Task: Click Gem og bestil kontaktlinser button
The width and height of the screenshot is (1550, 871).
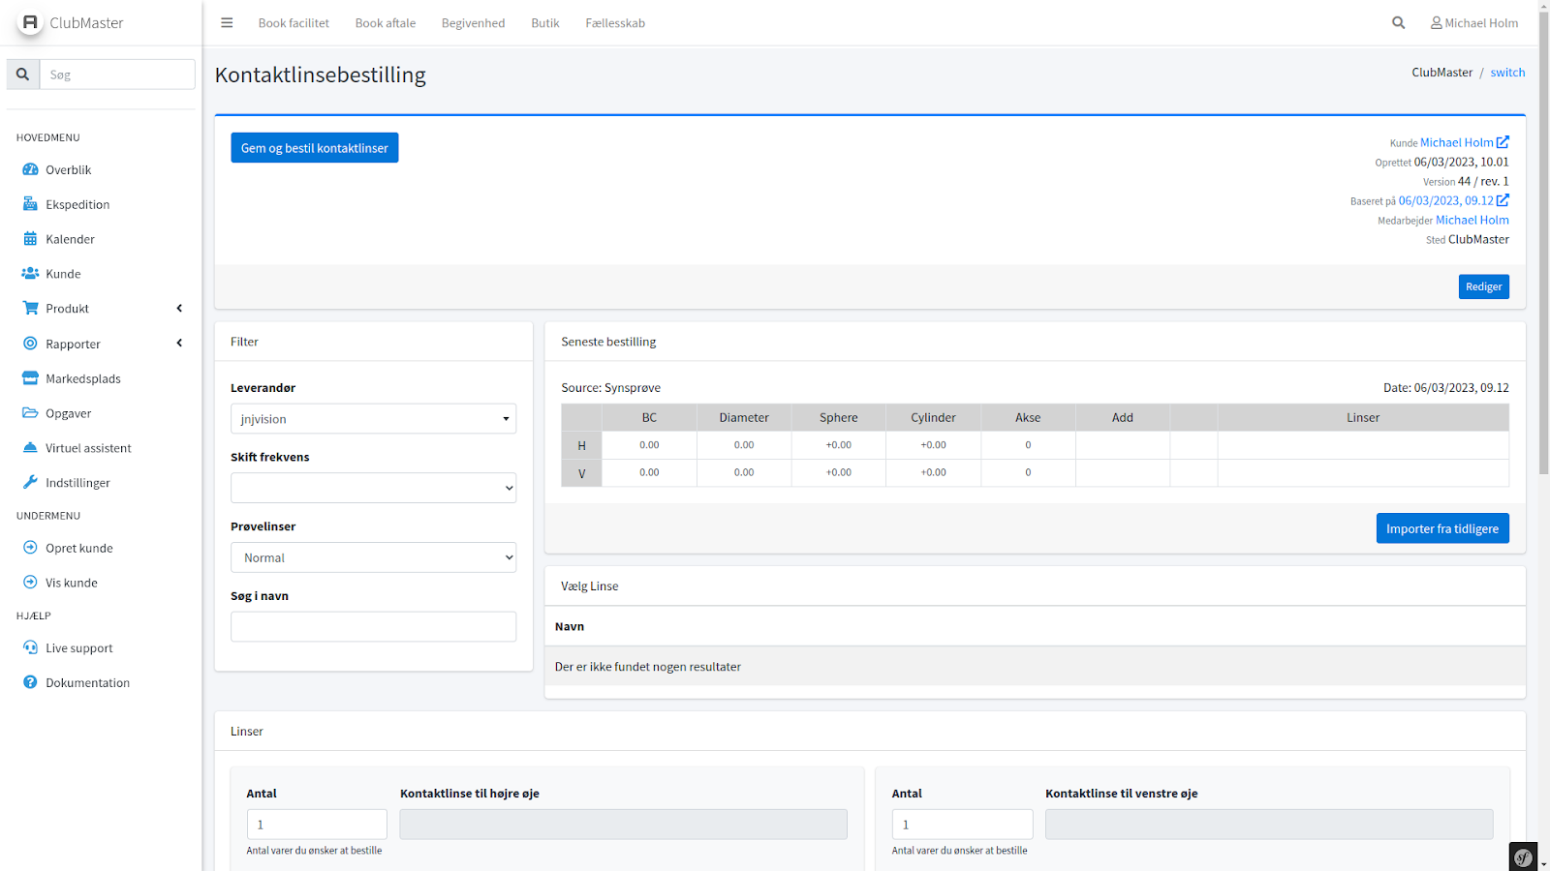Action: pos(315,148)
